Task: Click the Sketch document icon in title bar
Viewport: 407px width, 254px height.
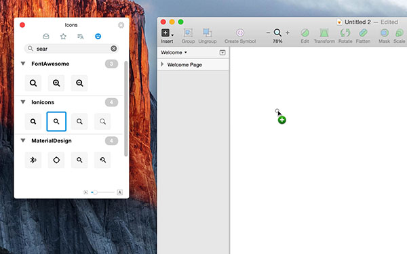Action: pyautogui.click(x=339, y=22)
